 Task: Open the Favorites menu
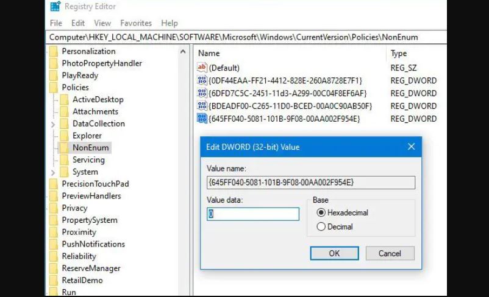tap(136, 23)
